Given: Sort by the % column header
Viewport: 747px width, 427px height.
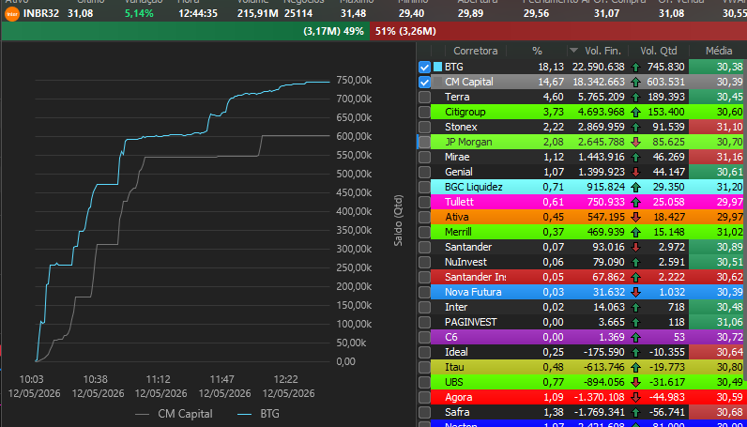Looking at the screenshot, I should click(x=537, y=51).
